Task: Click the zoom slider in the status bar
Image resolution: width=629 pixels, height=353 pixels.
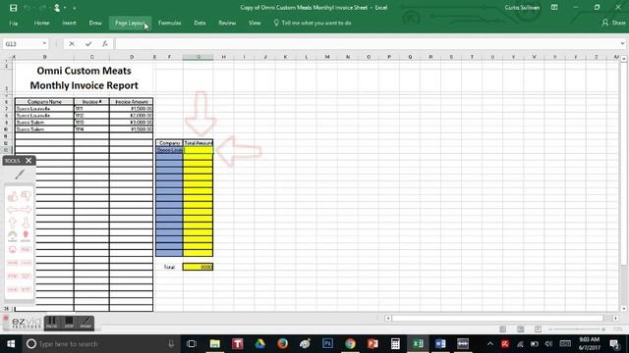Action: click(x=577, y=329)
